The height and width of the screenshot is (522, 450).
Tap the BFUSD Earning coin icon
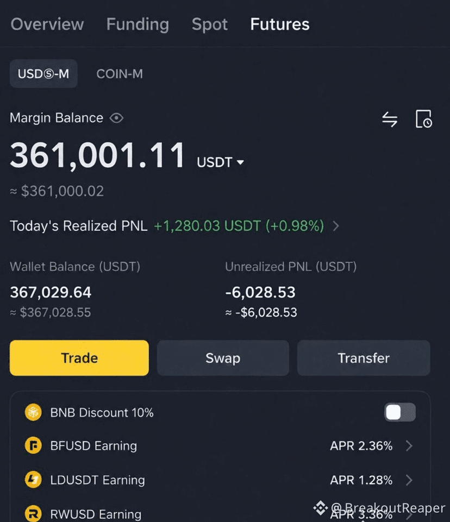point(33,445)
